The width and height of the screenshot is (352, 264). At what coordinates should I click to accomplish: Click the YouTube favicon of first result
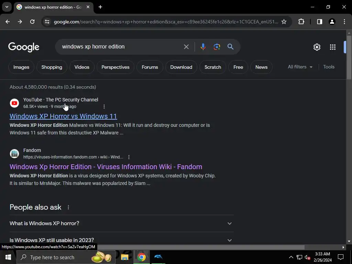pyautogui.click(x=14, y=103)
